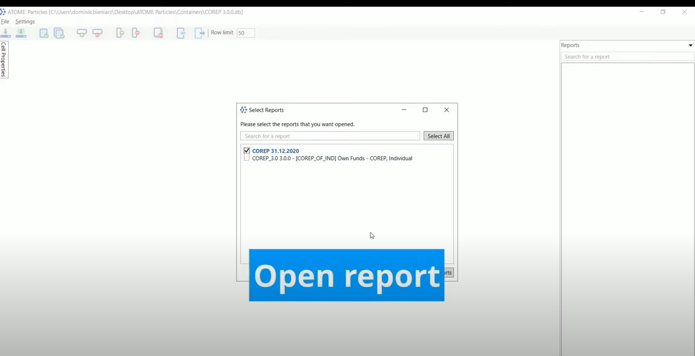
Task: Click the Reports panel header label
Action: pyautogui.click(x=570, y=45)
